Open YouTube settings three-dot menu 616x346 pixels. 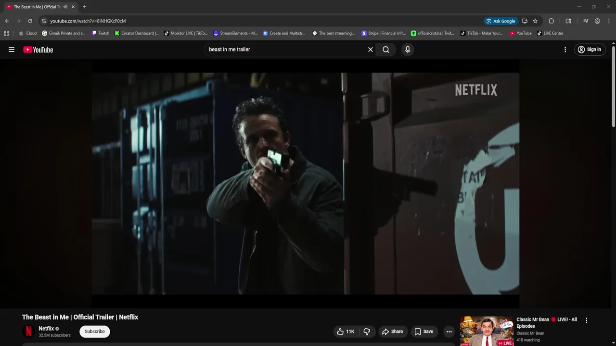565,49
